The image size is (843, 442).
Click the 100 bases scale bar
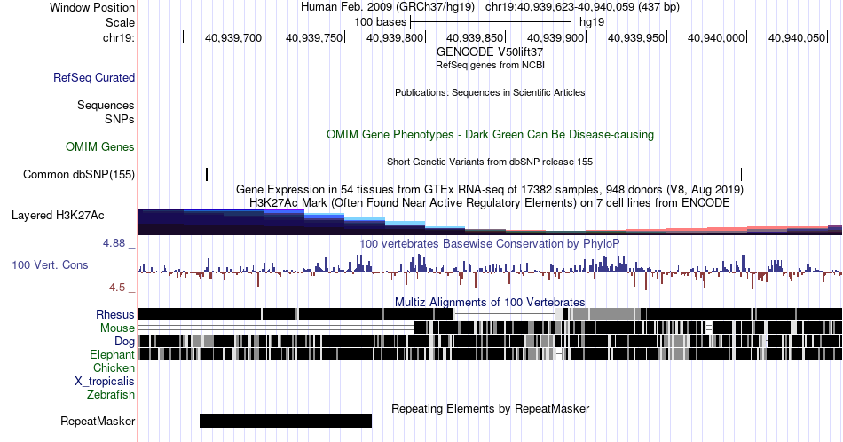(491, 22)
